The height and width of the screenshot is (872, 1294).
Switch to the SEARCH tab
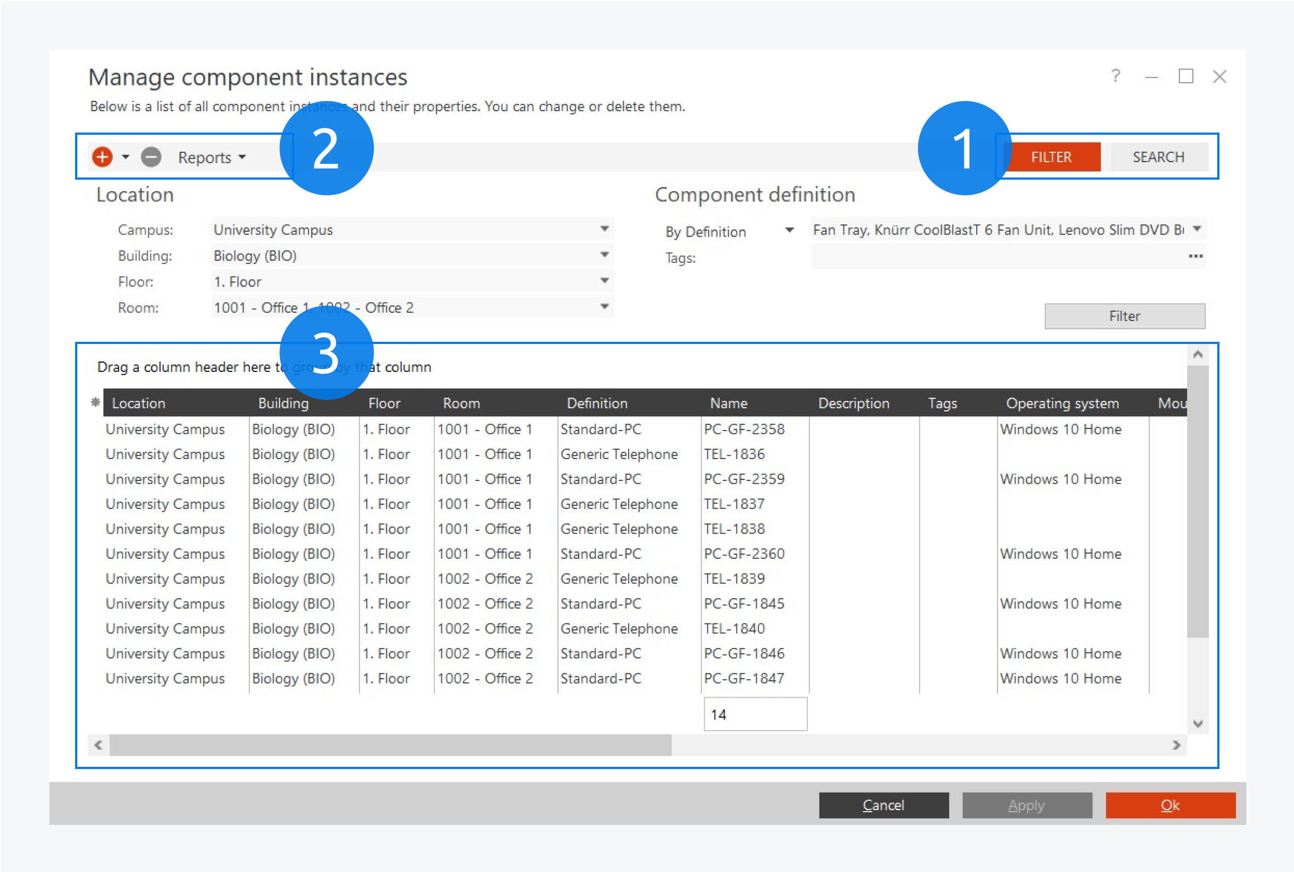1158,156
